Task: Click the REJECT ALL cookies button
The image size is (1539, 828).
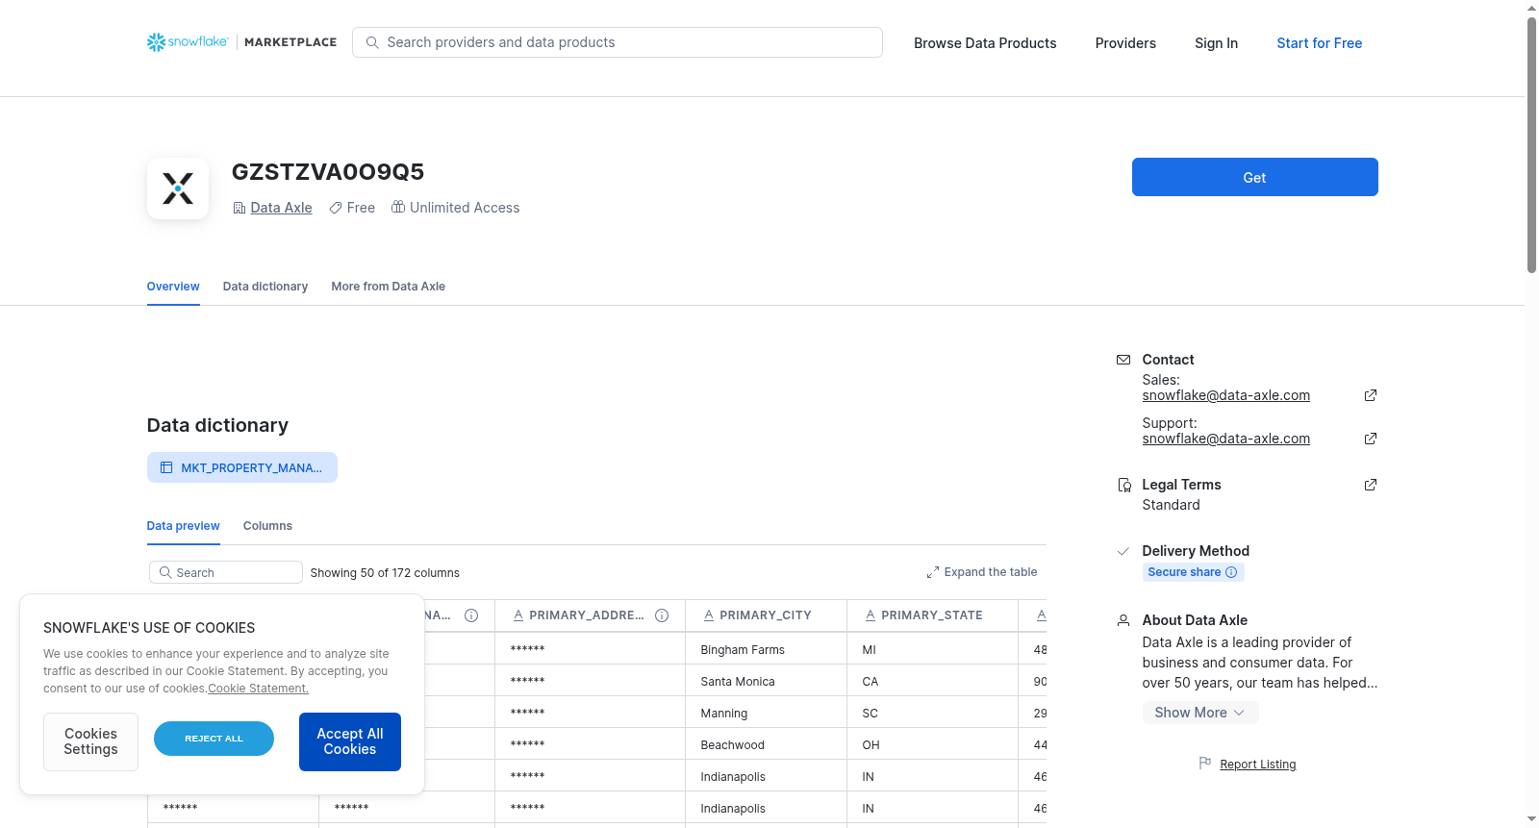Action: point(214,739)
